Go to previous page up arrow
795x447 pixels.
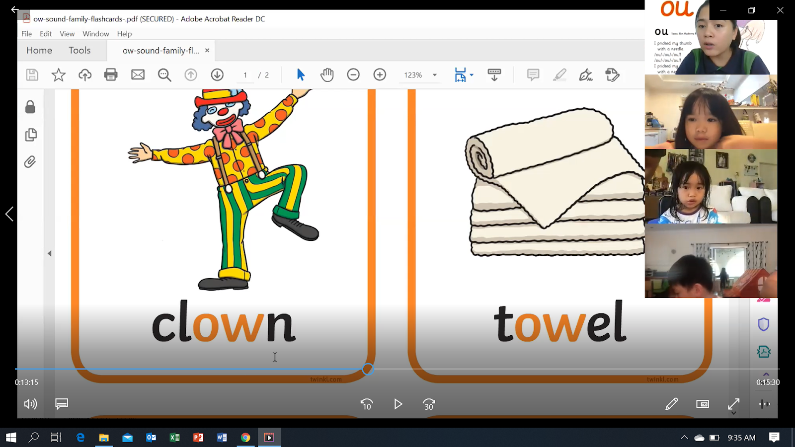tap(191, 75)
